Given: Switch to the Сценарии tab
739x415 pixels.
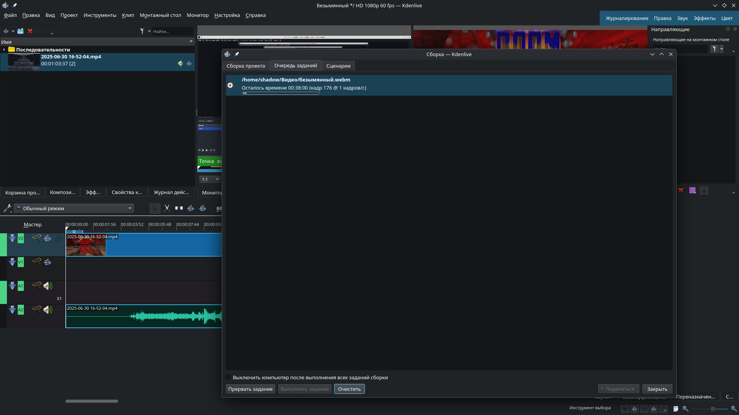Looking at the screenshot, I should (x=338, y=66).
